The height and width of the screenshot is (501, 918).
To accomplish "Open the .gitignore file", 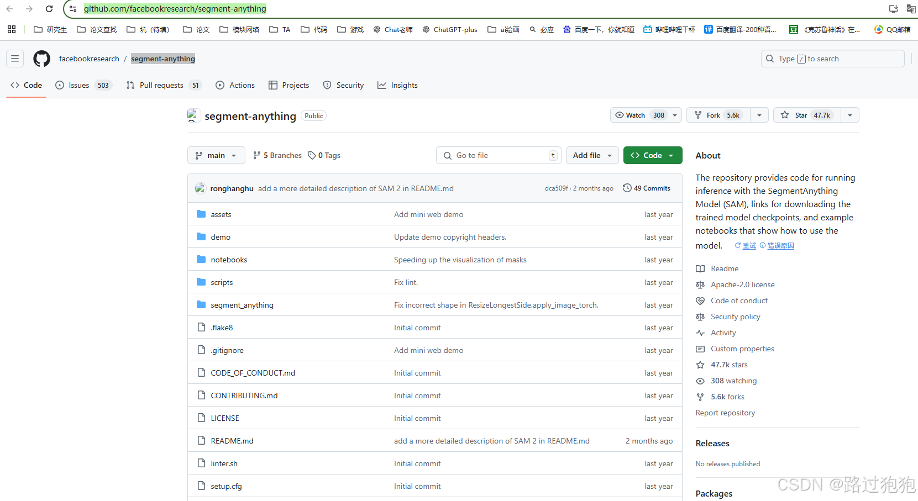I will click(227, 350).
